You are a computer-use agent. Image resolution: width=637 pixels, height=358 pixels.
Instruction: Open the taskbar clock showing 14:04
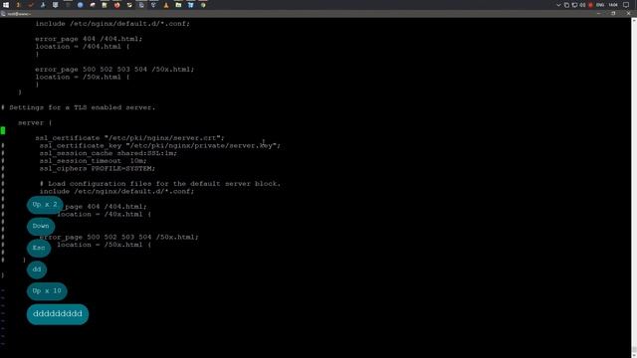(613, 5)
